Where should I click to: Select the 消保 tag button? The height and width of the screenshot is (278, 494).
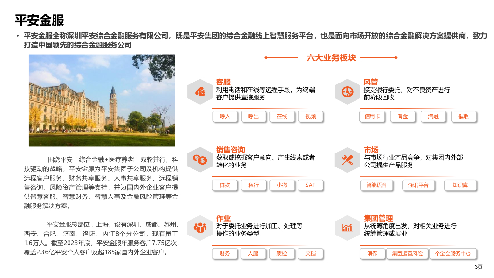372,254
